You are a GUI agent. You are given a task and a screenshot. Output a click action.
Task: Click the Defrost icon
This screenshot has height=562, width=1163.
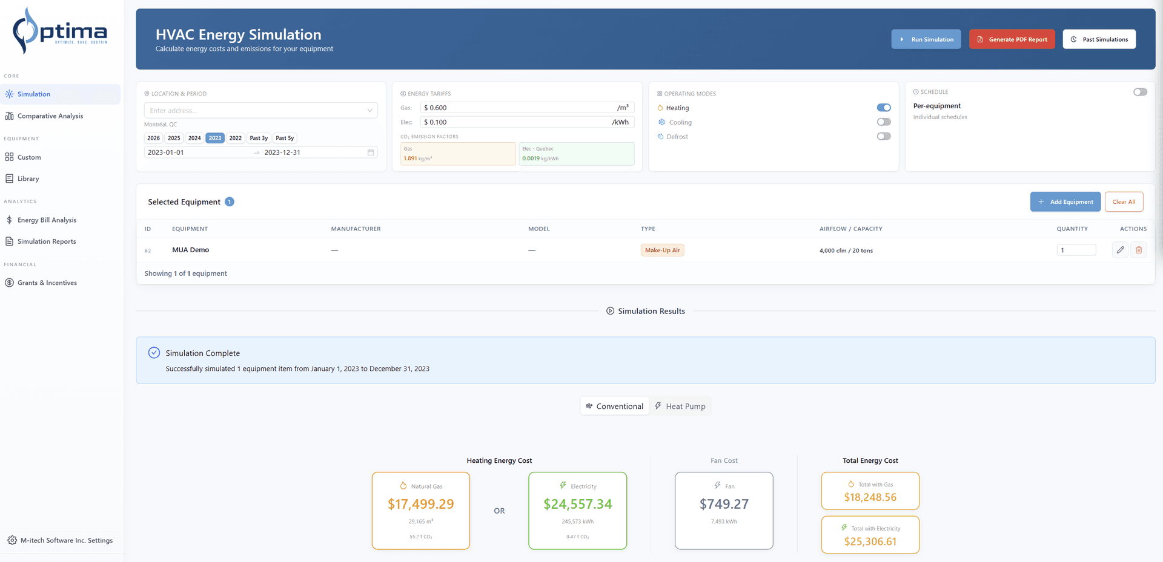[x=660, y=137]
